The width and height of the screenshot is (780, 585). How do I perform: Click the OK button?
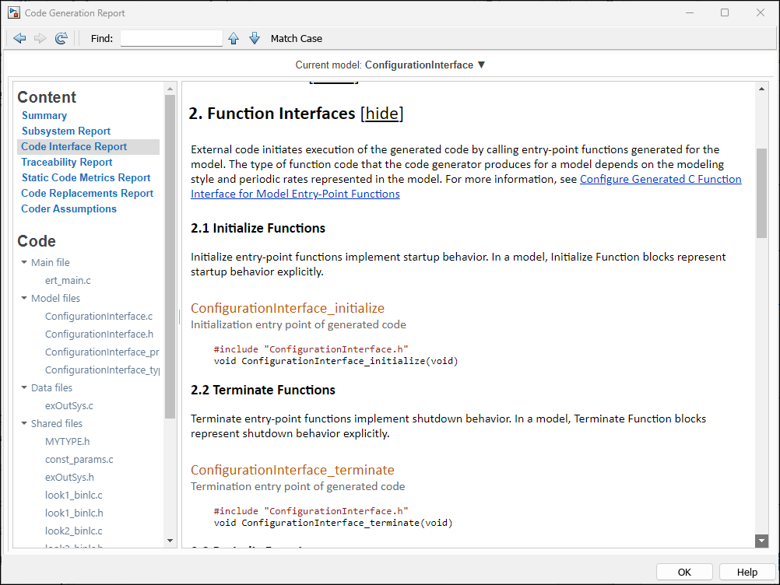[683, 571]
